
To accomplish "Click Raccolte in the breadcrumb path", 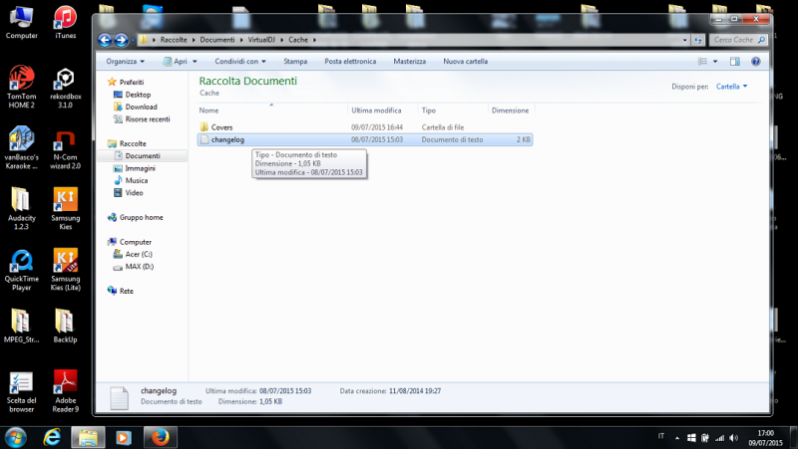I will pos(174,40).
